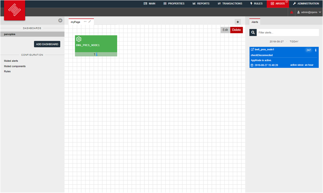Screen dimensions: 323x193
Task: Click the 'AppNode is active.' message
Action: (x=261, y=60)
